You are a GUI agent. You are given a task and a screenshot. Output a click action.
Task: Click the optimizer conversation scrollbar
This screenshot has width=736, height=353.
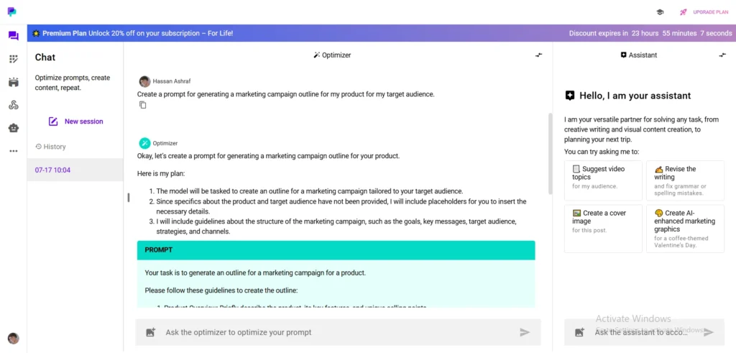pyautogui.click(x=551, y=153)
